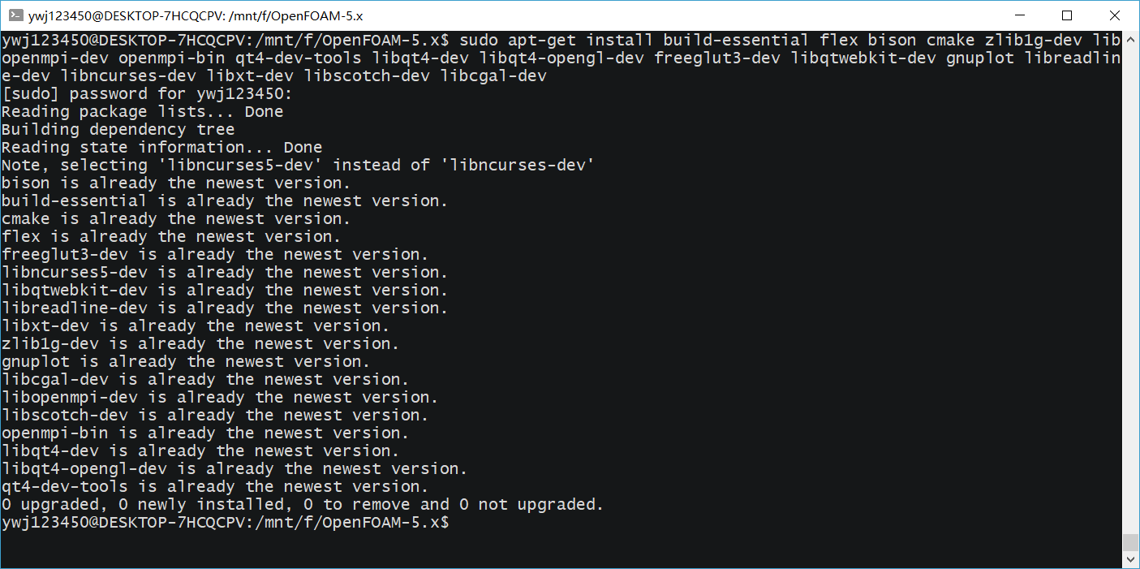Close the terminal window
1140x569 pixels.
[1113, 15]
